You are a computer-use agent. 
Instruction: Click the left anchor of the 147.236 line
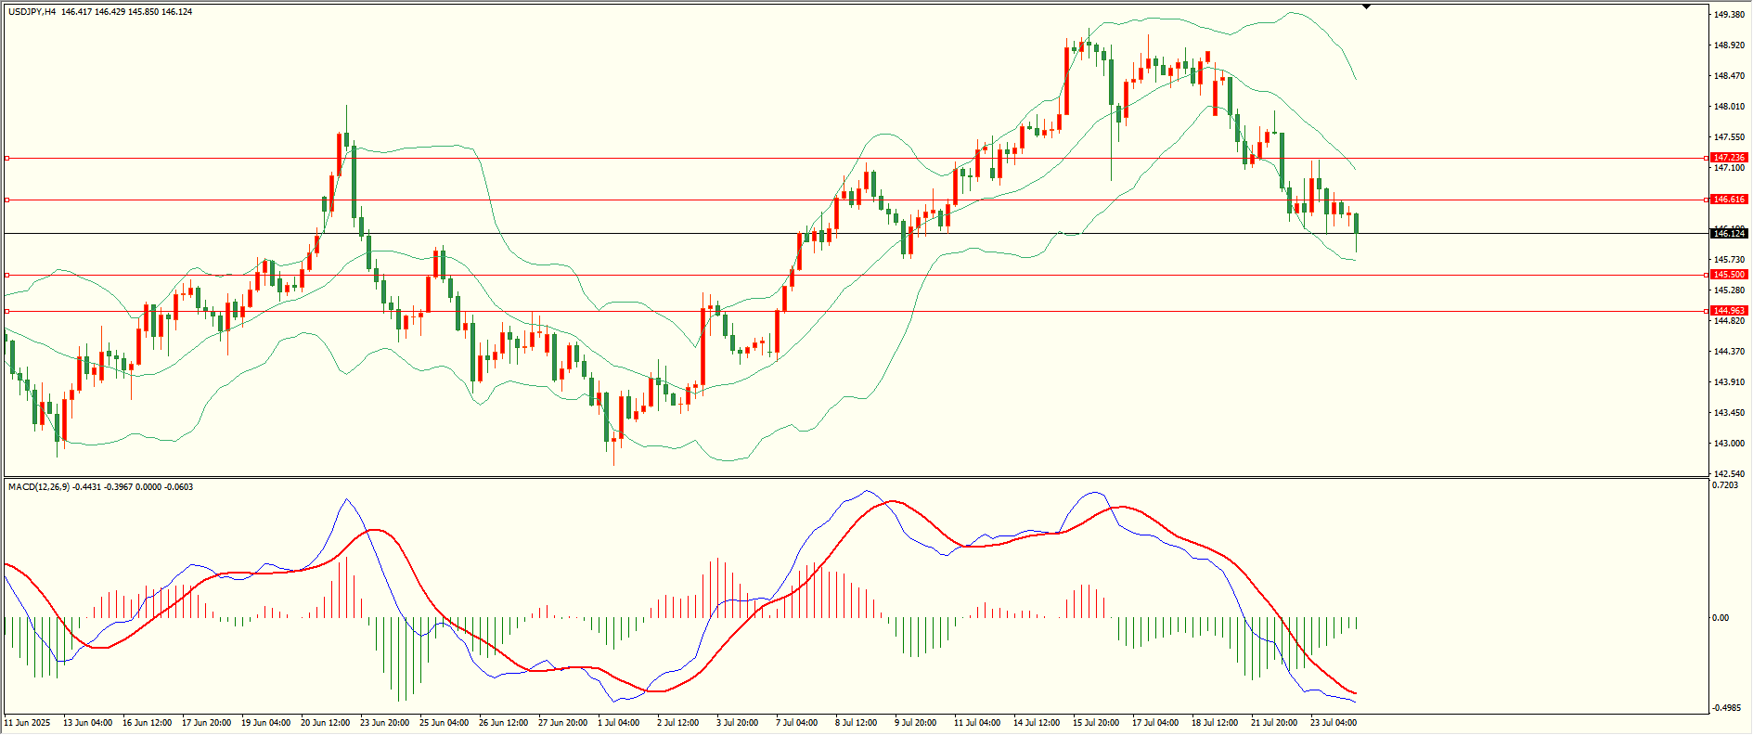click(6, 158)
